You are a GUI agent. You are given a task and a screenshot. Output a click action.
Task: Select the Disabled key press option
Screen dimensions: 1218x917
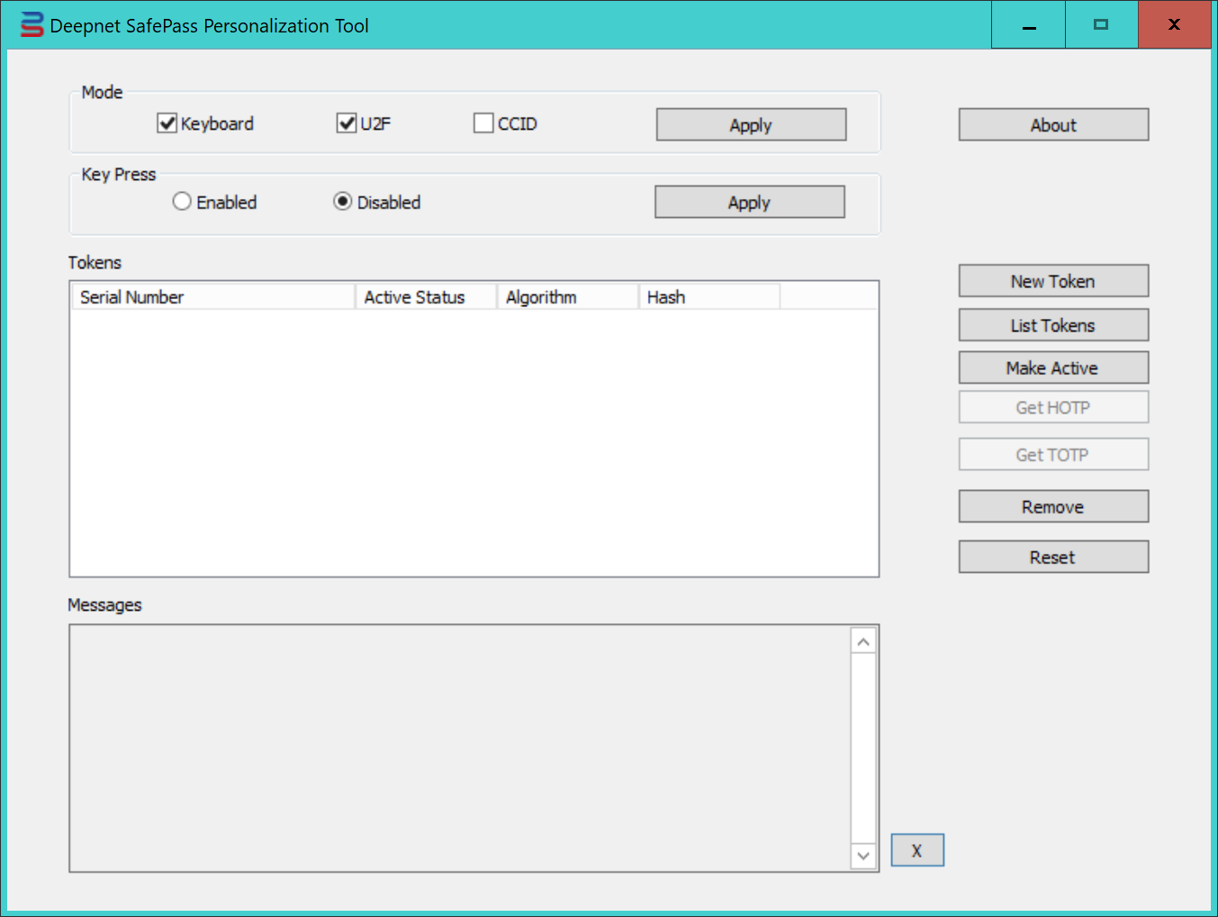click(343, 202)
